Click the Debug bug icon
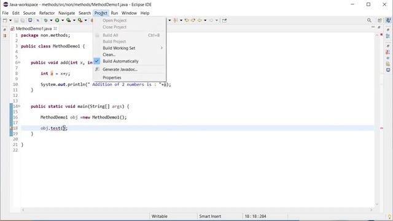393x221 pixels. (45, 20)
